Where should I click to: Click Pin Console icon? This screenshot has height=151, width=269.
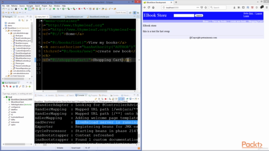point(127,99)
